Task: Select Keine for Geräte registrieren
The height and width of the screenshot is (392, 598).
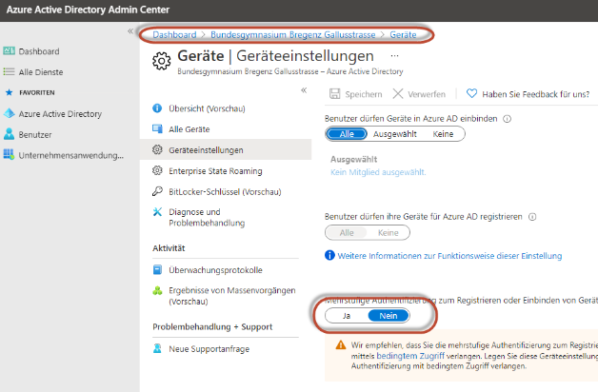Action: click(x=389, y=233)
